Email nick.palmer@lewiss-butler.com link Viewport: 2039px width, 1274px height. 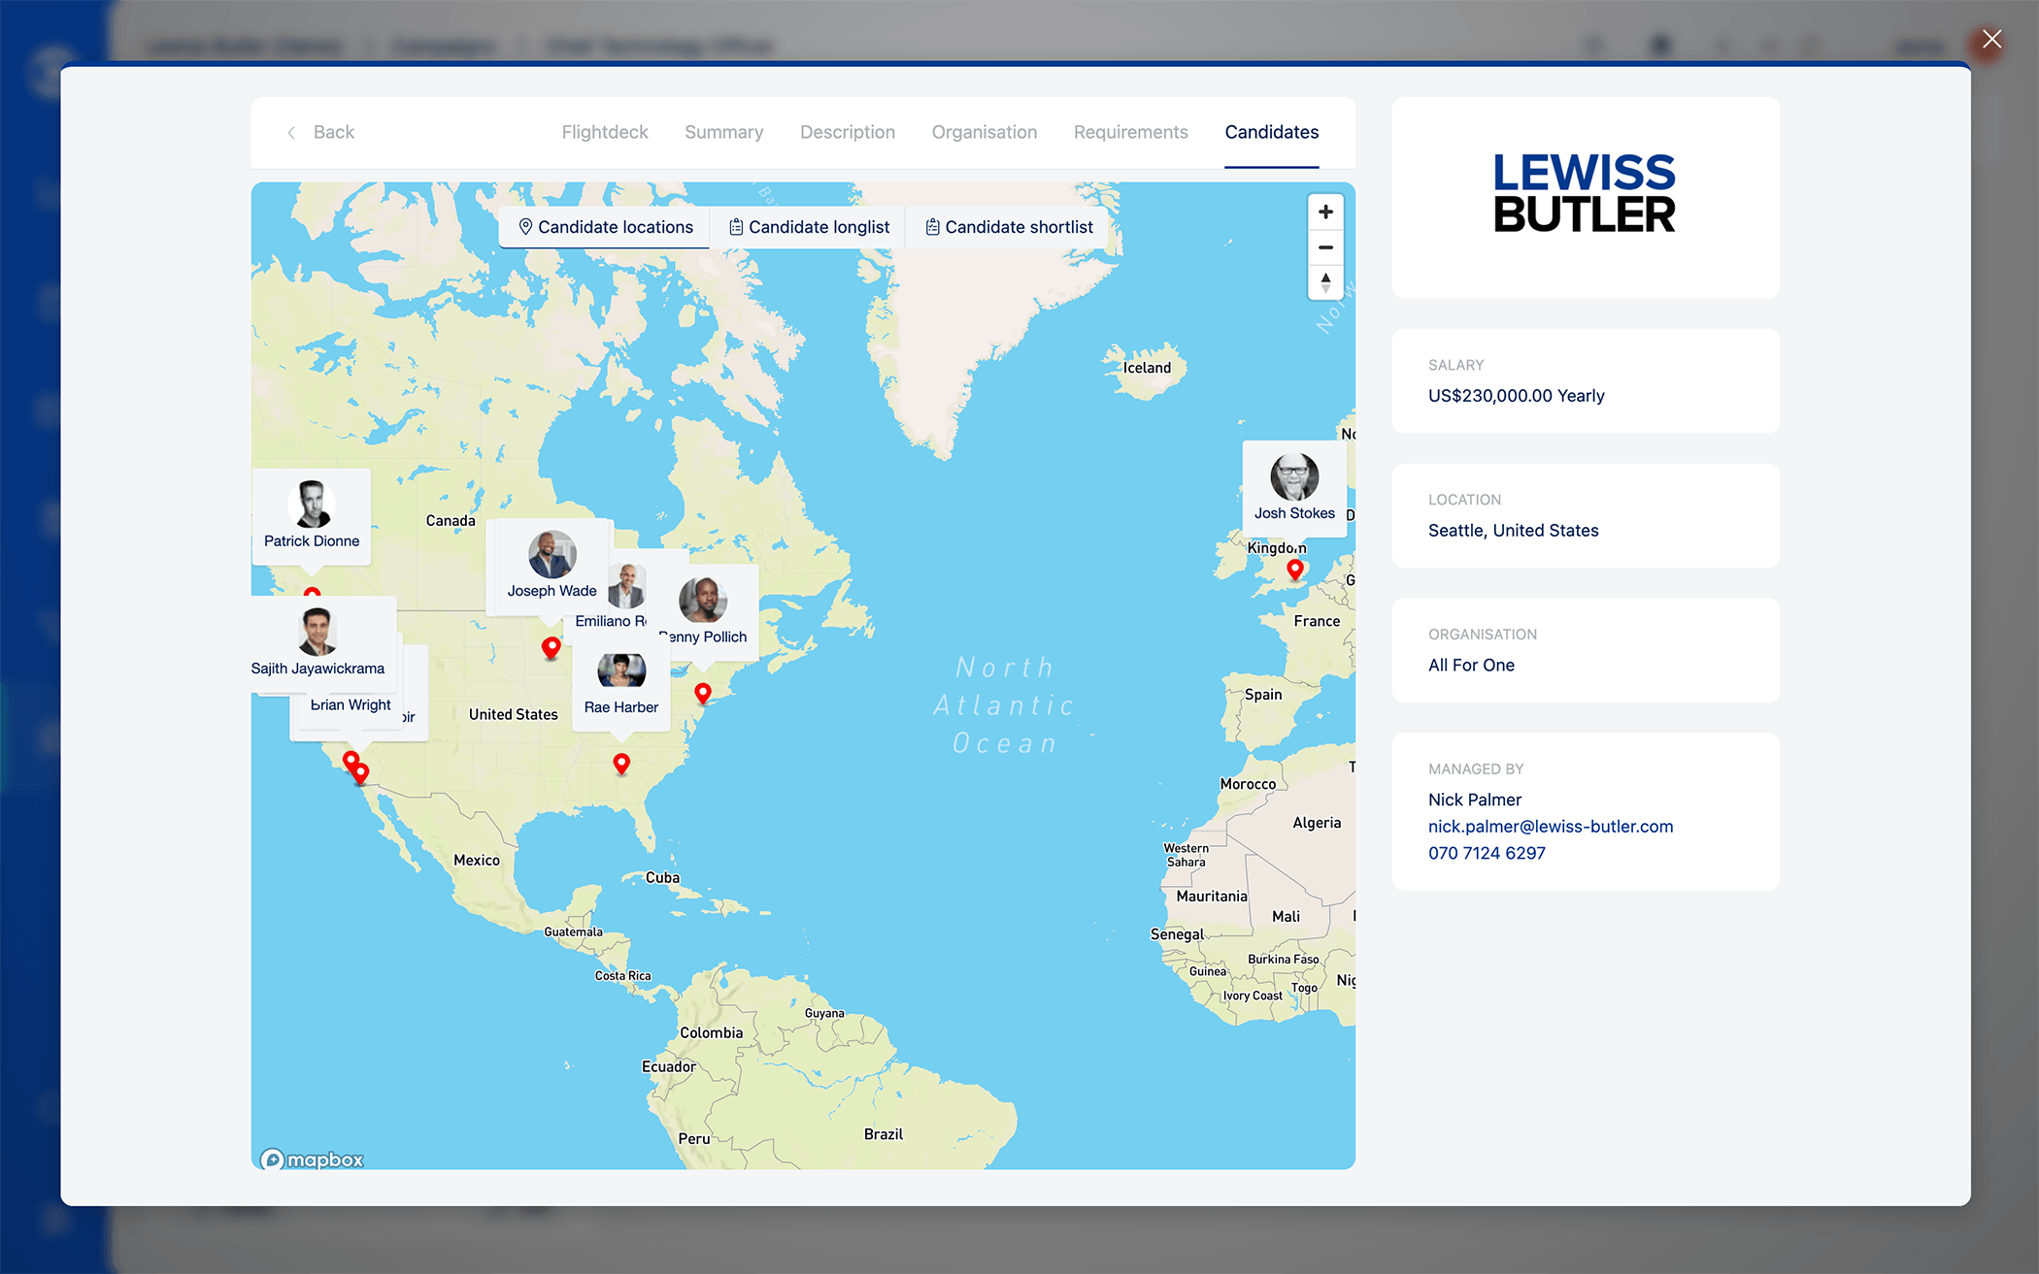pos(1550,827)
